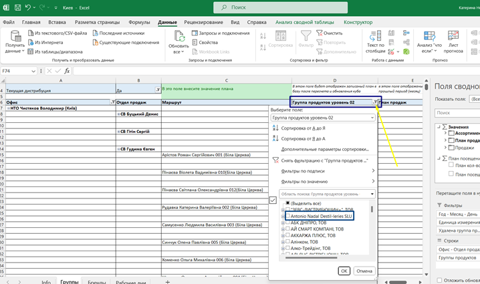Switch to Вставка ribbon tab
Viewport: 480px width, 284px height.
(x=57, y=22)
